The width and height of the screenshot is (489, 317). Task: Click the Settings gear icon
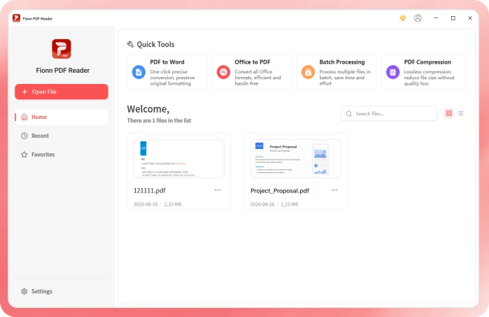24,291
